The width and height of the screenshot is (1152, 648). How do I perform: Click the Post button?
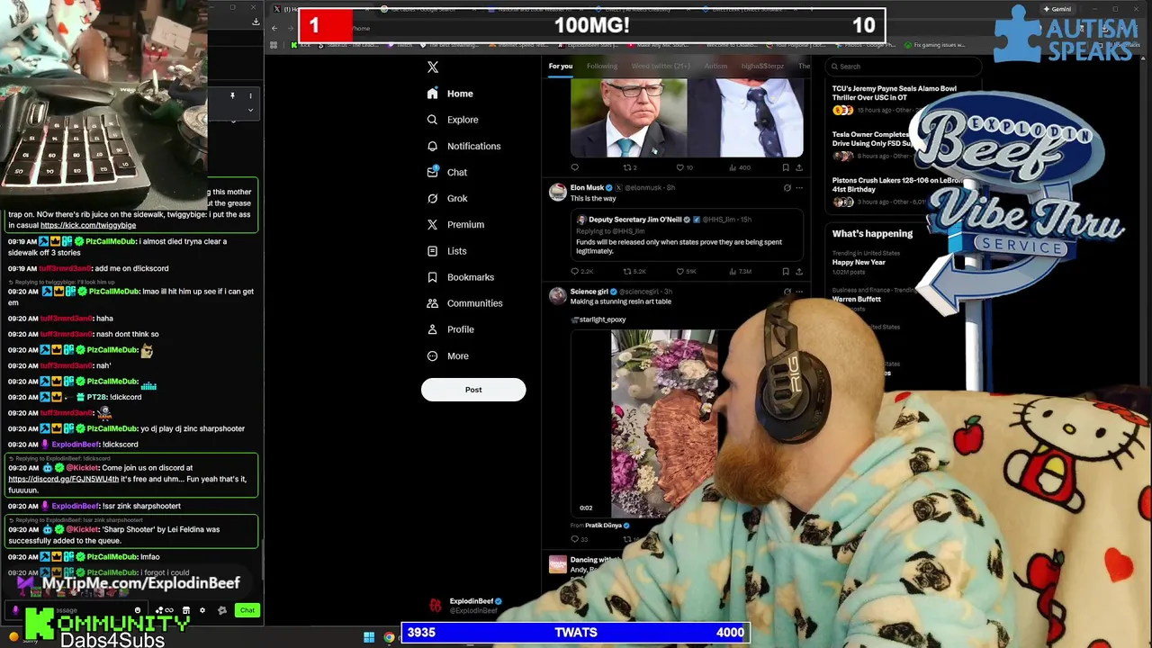tap(473, 390)
